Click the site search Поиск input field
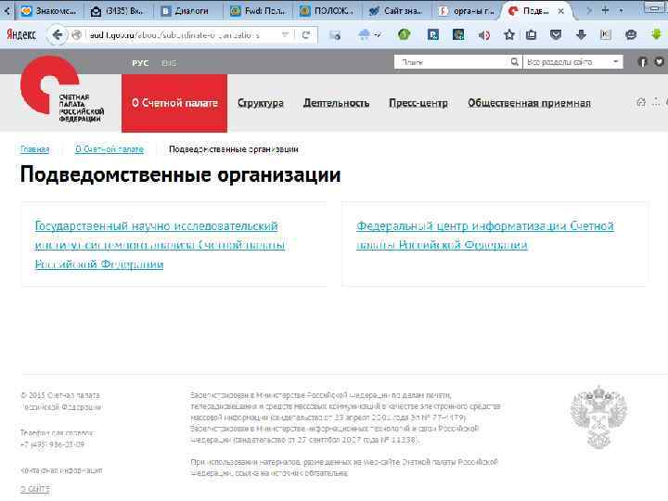Viewport: 668px width, 501px height. (x=452, y=62)
